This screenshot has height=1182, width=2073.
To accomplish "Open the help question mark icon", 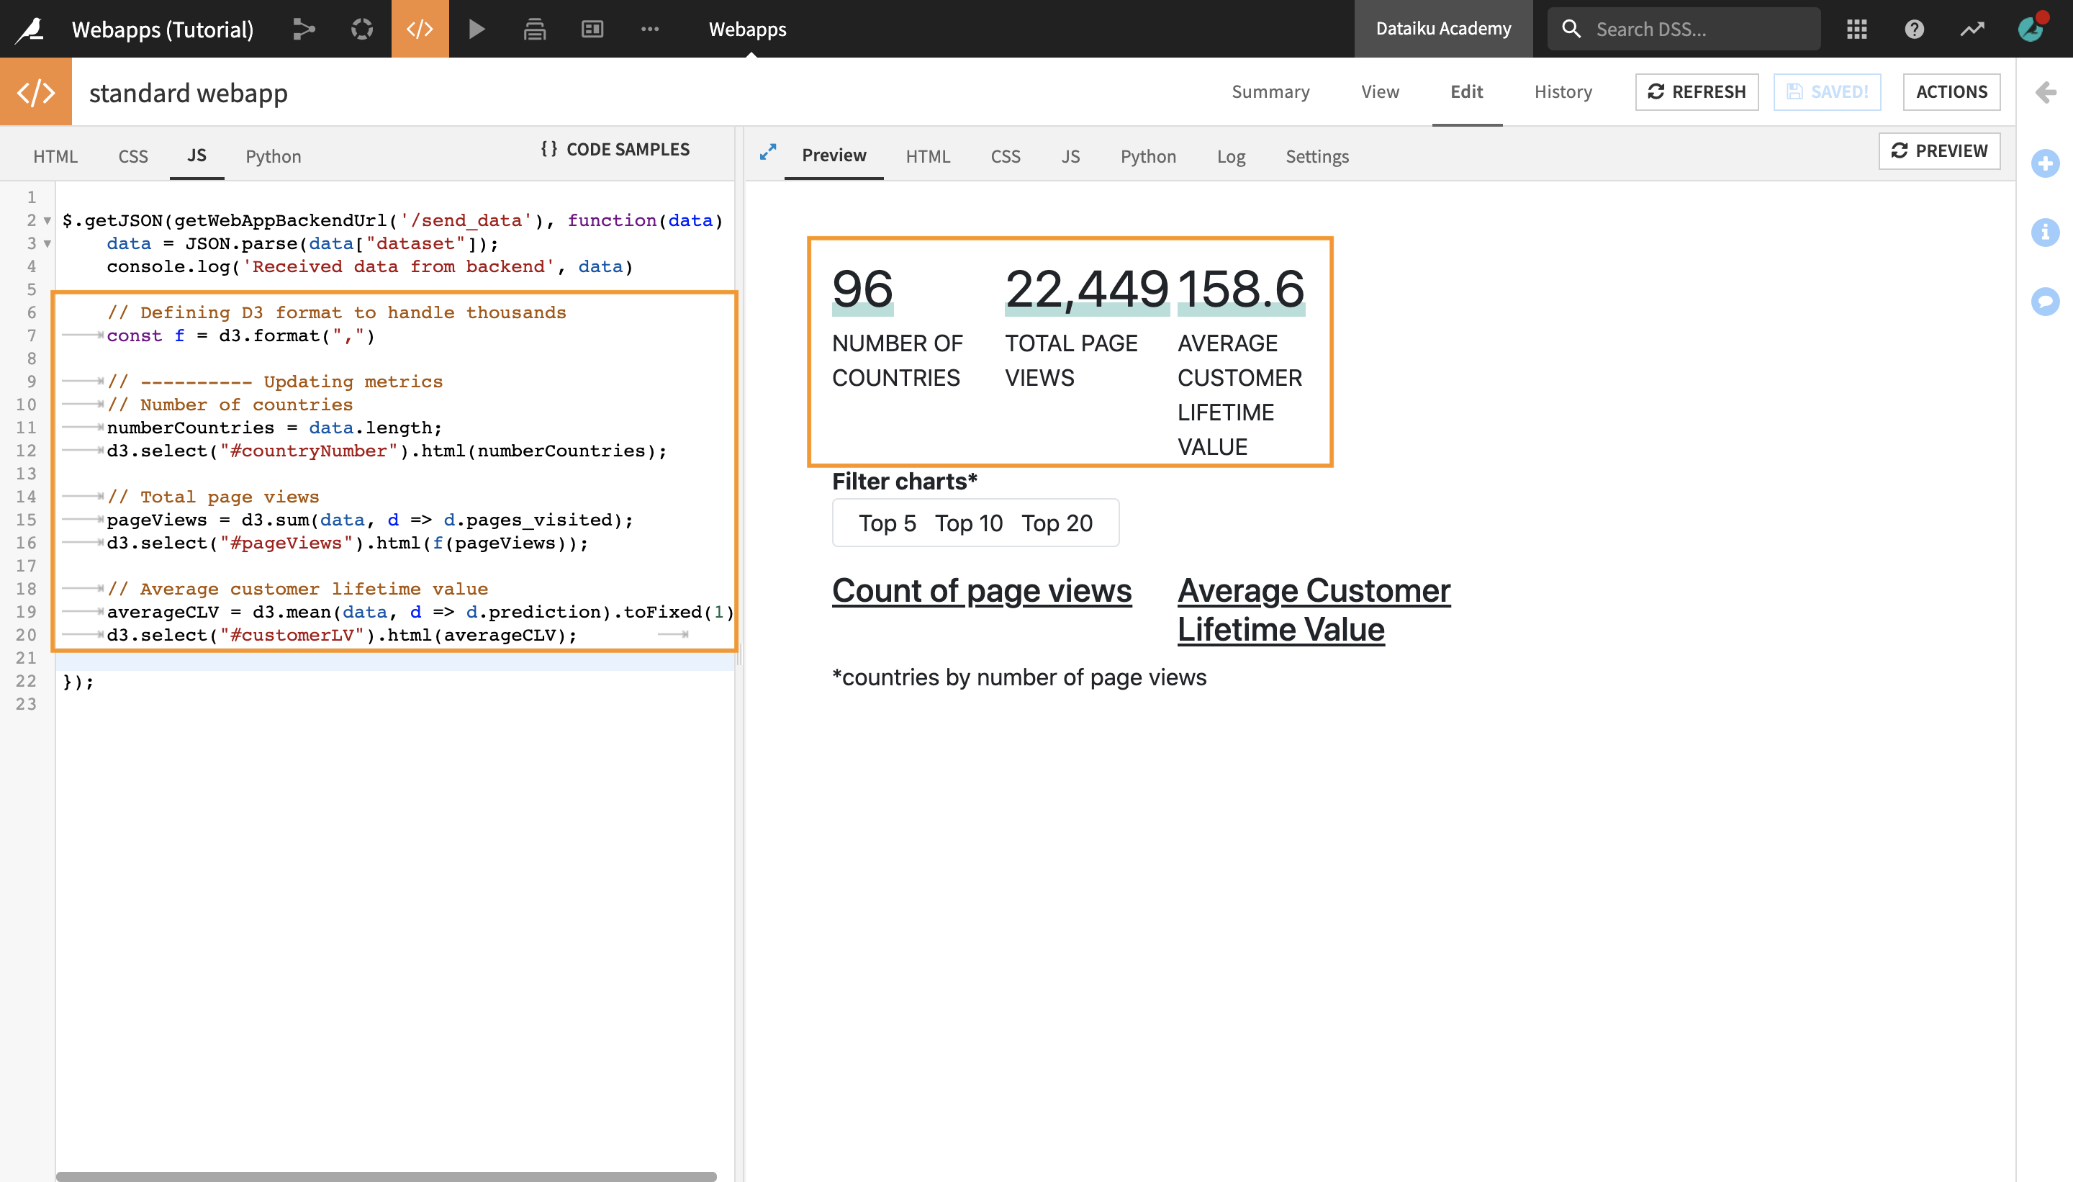I will pos(1914,30).
